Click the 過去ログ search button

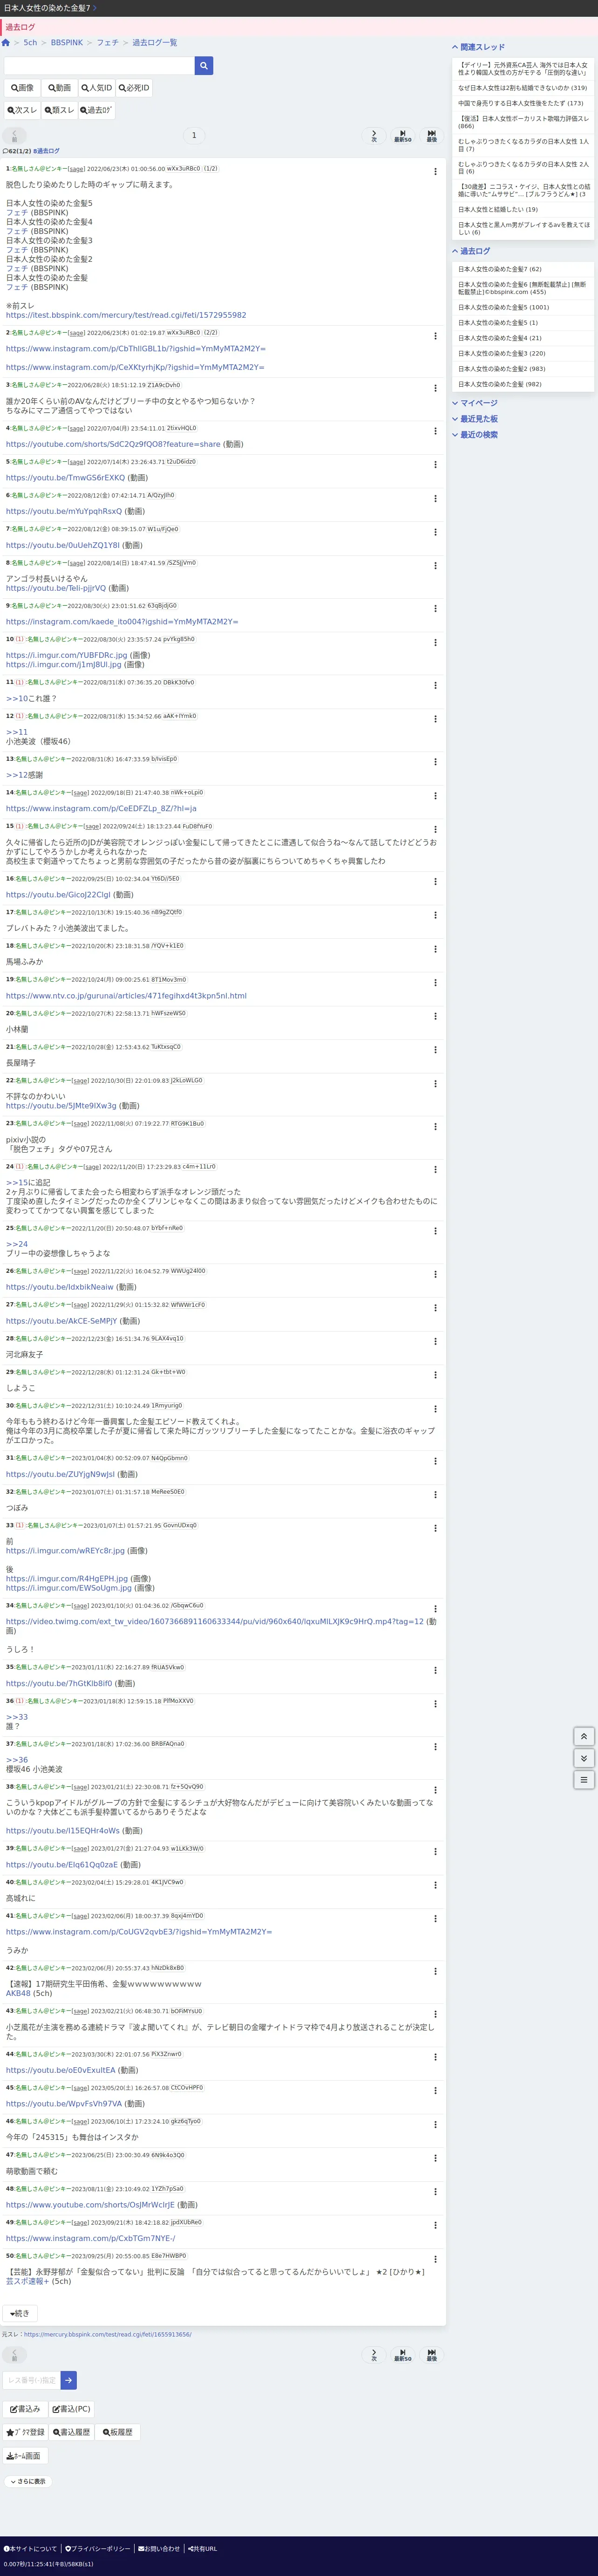click(97, 110)
